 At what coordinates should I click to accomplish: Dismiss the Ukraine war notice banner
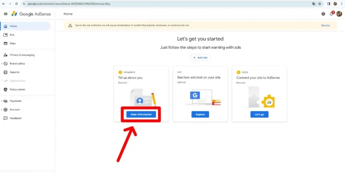(325, 25)
